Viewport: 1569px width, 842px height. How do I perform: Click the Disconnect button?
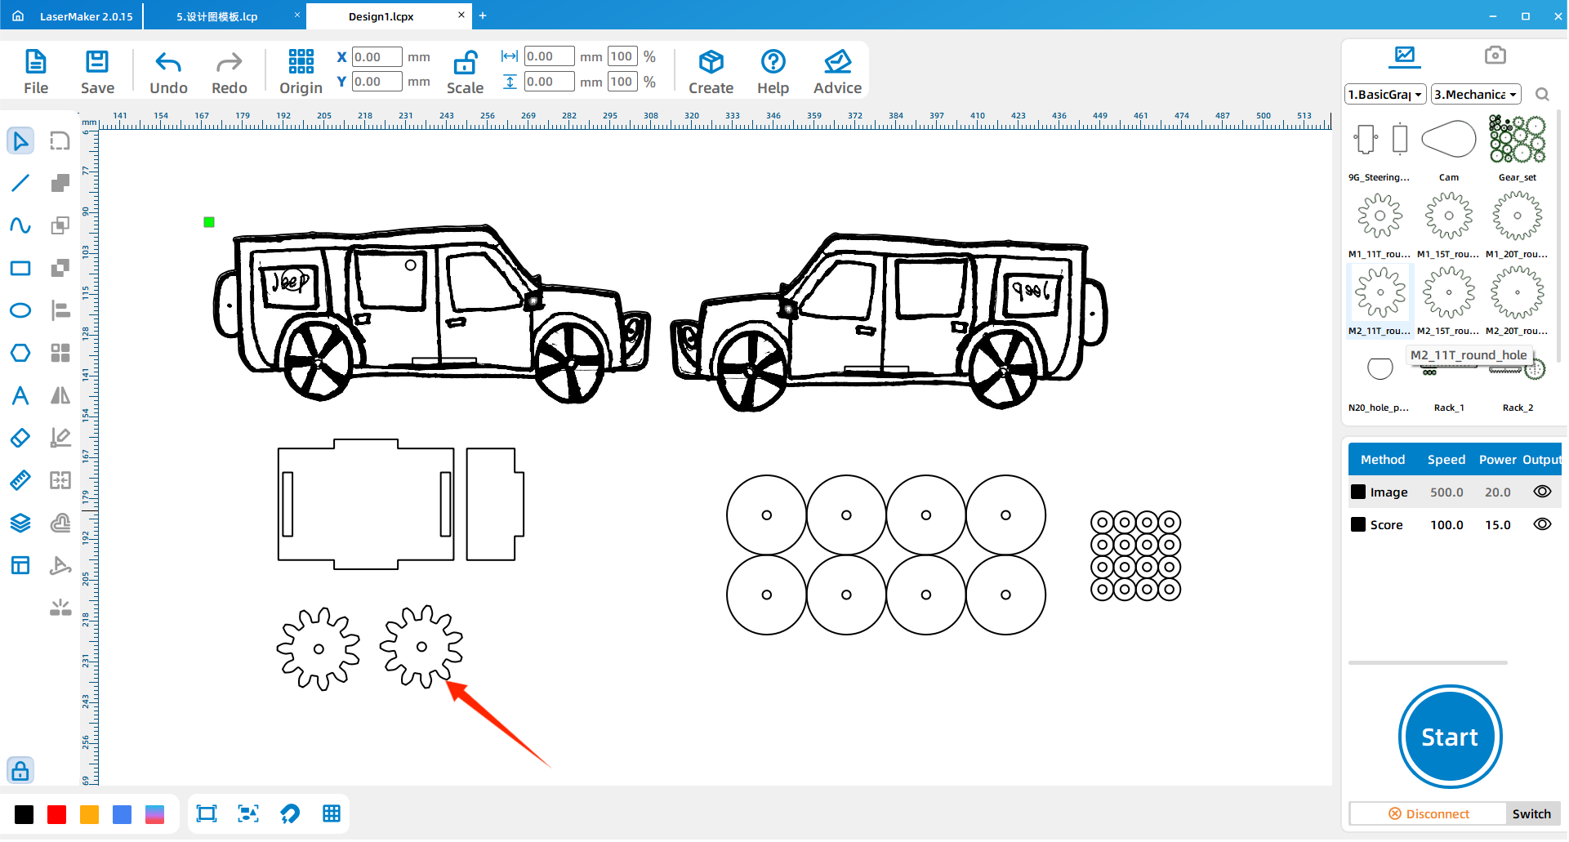(1429, 814)
